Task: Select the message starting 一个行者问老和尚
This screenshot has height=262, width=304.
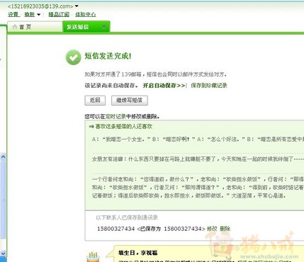Action: tap(198, 188)
